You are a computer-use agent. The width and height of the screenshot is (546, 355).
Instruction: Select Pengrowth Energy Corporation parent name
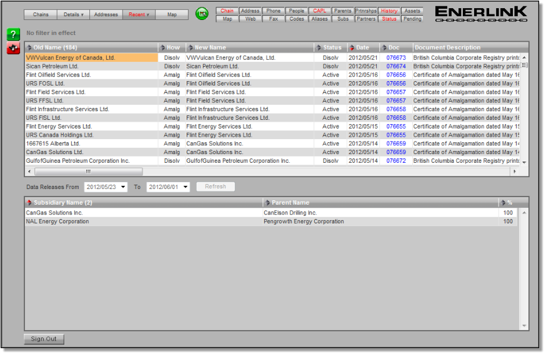pos(304,221)
